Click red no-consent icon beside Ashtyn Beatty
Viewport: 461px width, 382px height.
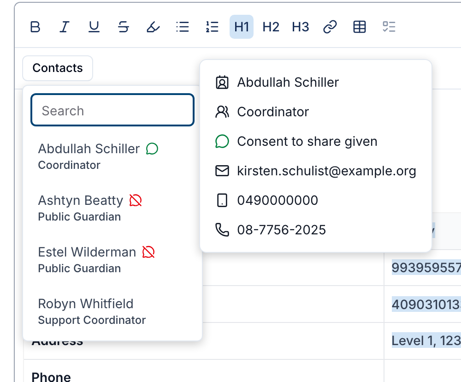click(x=136, y=200)
